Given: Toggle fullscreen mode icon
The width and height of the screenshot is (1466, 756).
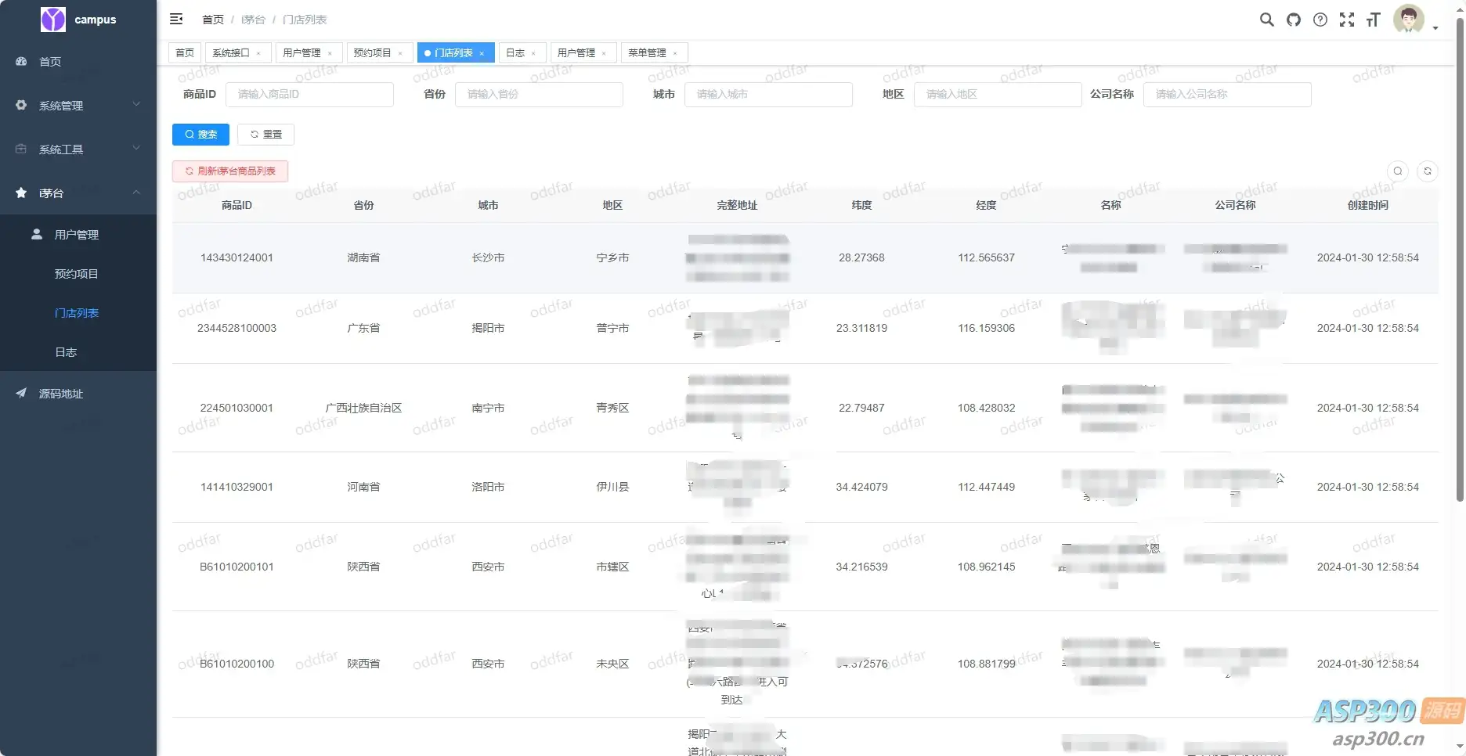Looking at the screenshot, I should [x=1347, y=20].
